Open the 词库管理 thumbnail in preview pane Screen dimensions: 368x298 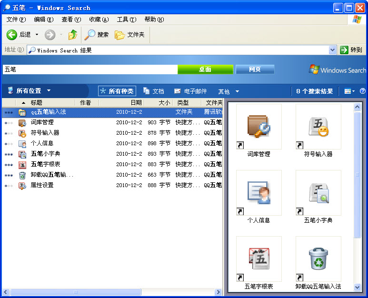(259, 127)
